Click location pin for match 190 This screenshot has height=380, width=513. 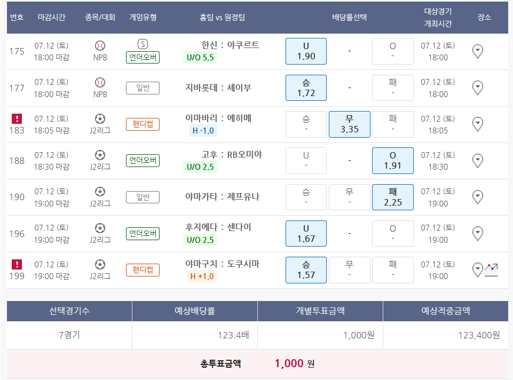(x=478, y=197)
